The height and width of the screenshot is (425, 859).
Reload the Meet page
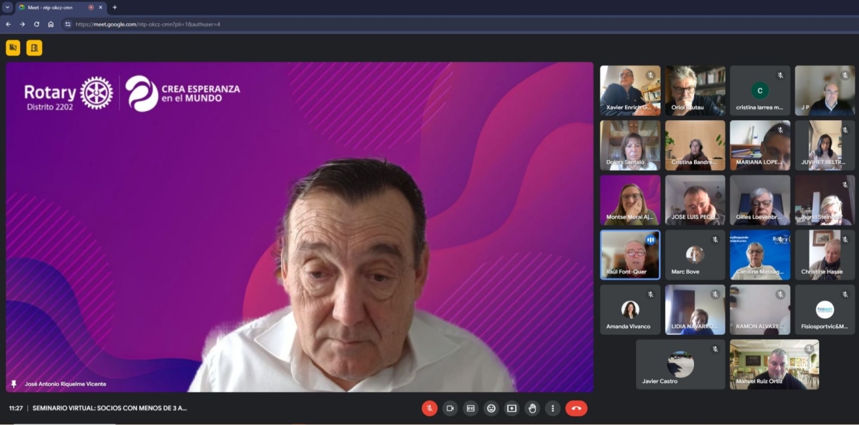point(36,24)
